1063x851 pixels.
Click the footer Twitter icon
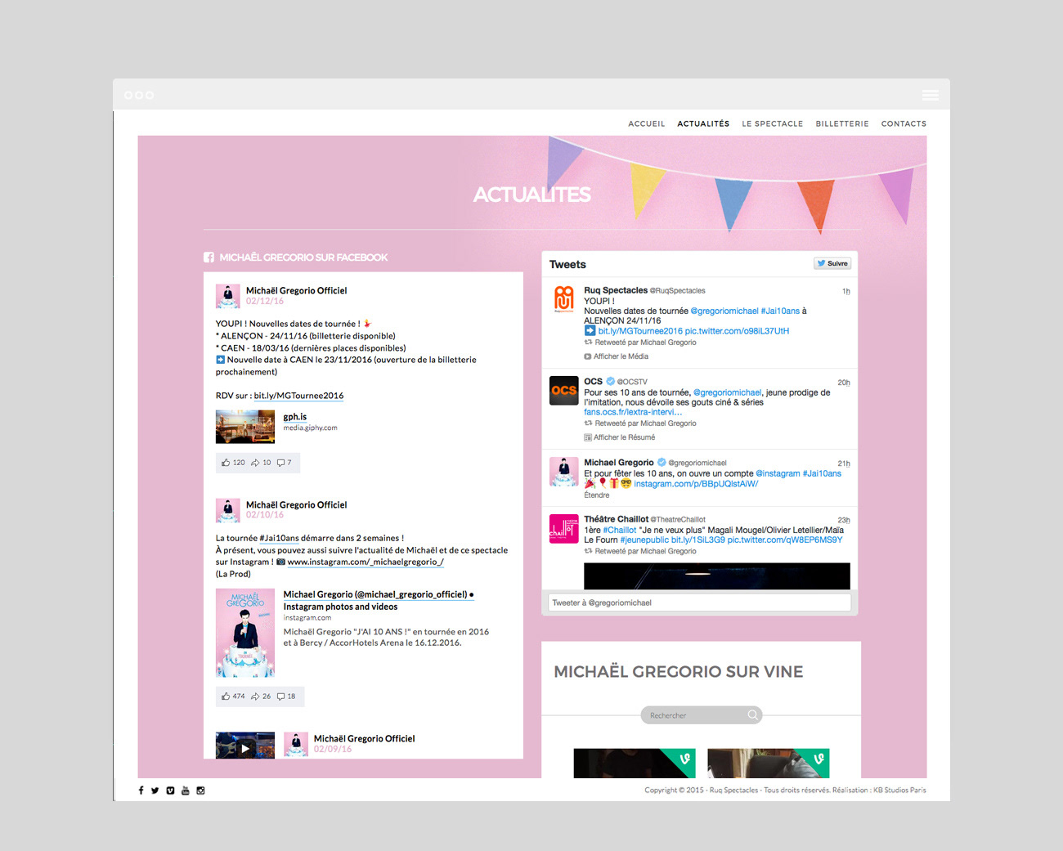155,791
